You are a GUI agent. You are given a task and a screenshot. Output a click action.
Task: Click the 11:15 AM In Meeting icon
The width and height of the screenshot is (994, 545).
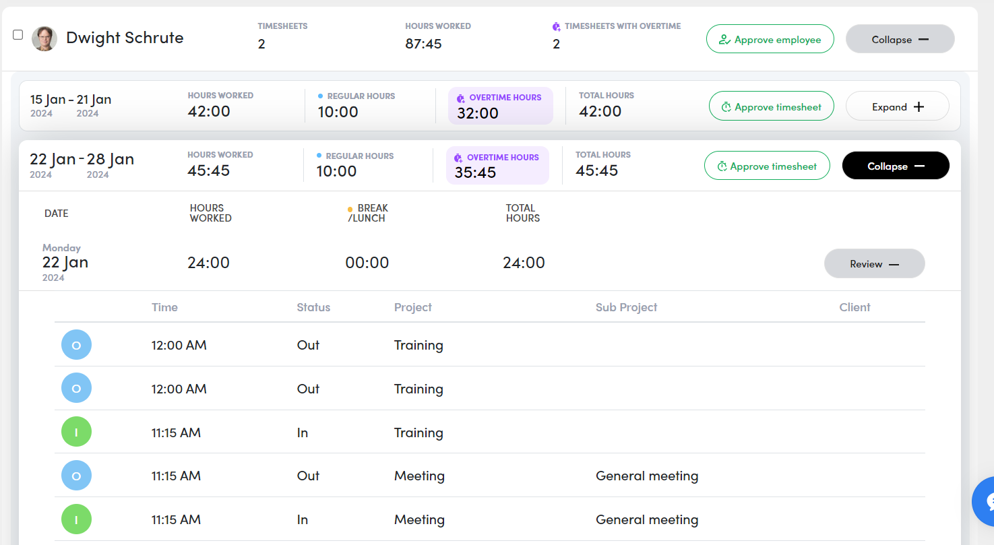click(76, 519)
